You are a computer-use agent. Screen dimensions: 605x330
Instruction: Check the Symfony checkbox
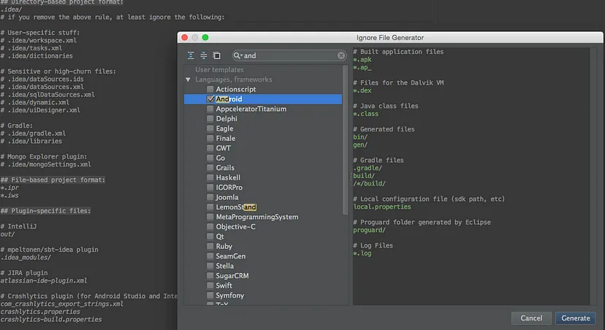pyautogui.click(x=210, y=295)
